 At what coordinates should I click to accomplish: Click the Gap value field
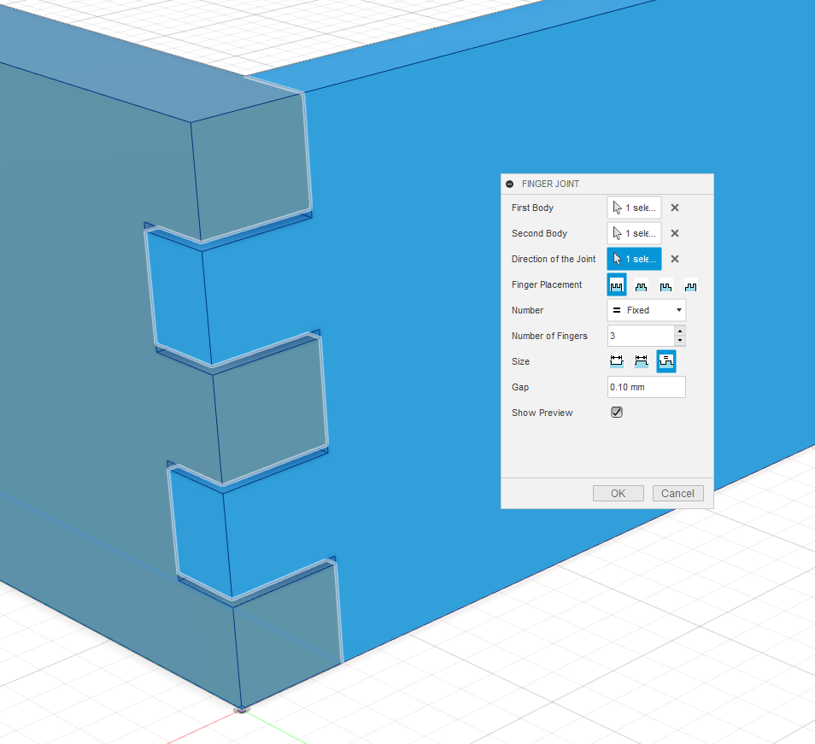(x=646, y=386)
